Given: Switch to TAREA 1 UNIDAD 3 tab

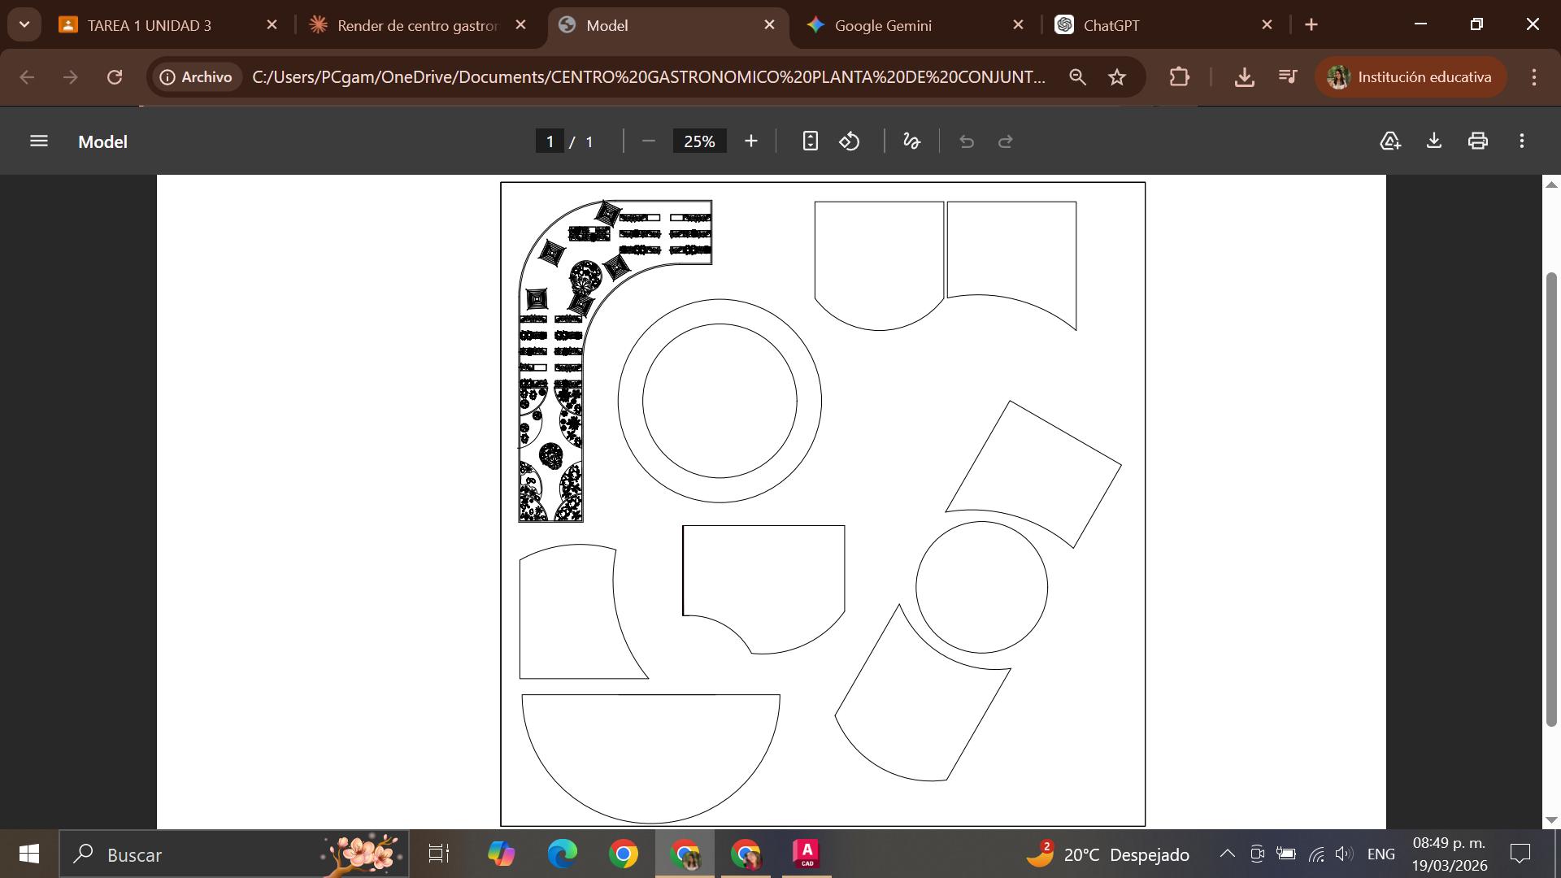Looking at the screenshot, I should point(149,25).
